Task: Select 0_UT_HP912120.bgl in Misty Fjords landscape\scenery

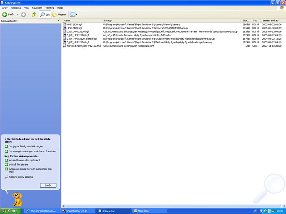Action: point(78,42)
